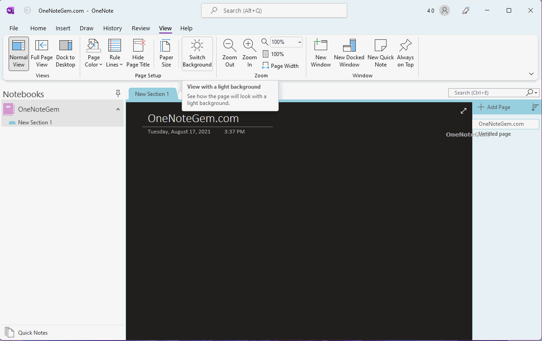
Task: Select the OneNoteGem.com page
Action: pyautogui.click(x=506, y=124)
